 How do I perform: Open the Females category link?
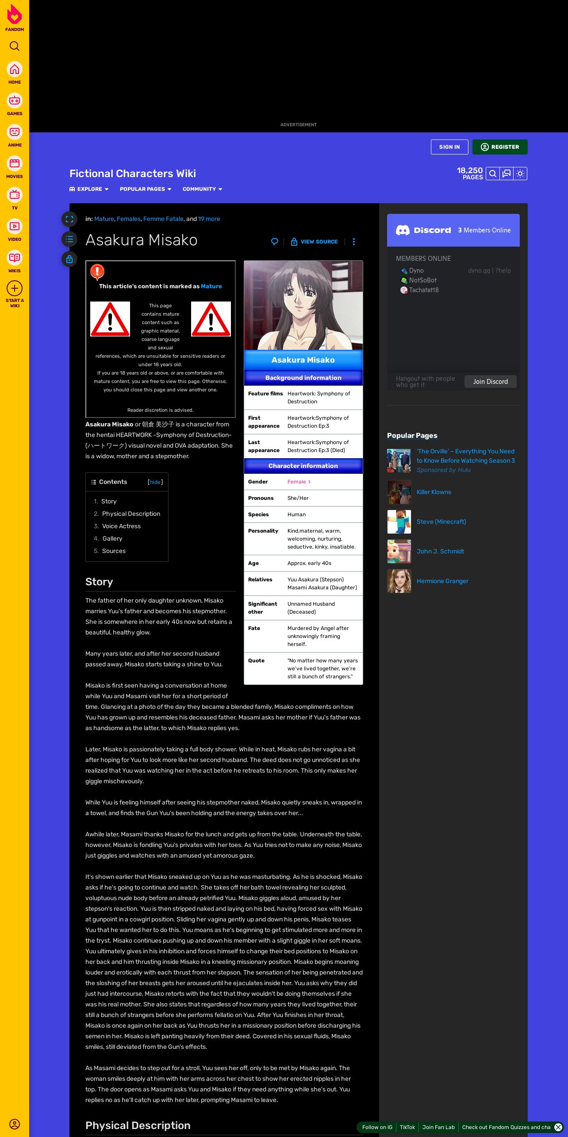(x=129, y=219)
